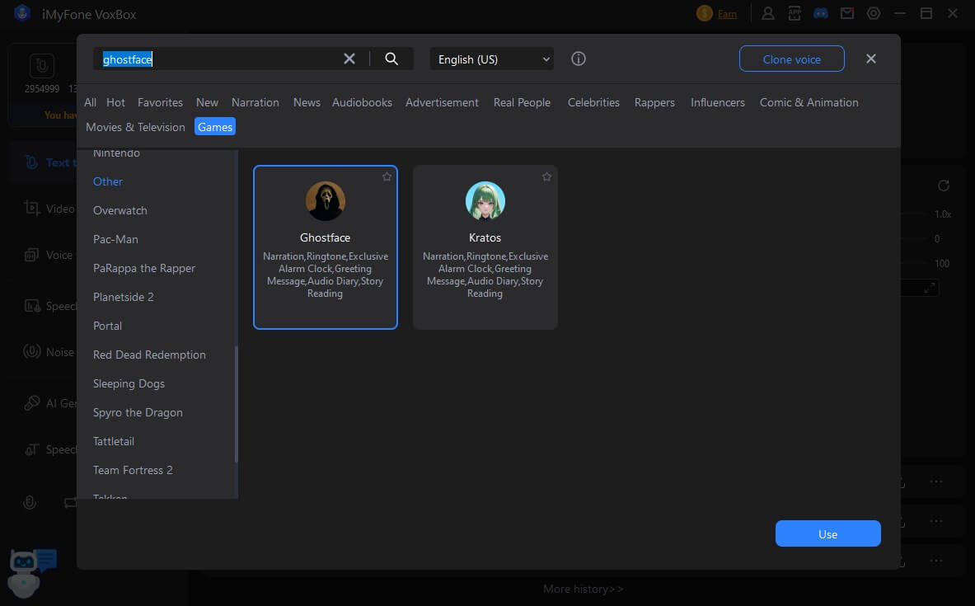Open the More history link

tap(584, 589)
